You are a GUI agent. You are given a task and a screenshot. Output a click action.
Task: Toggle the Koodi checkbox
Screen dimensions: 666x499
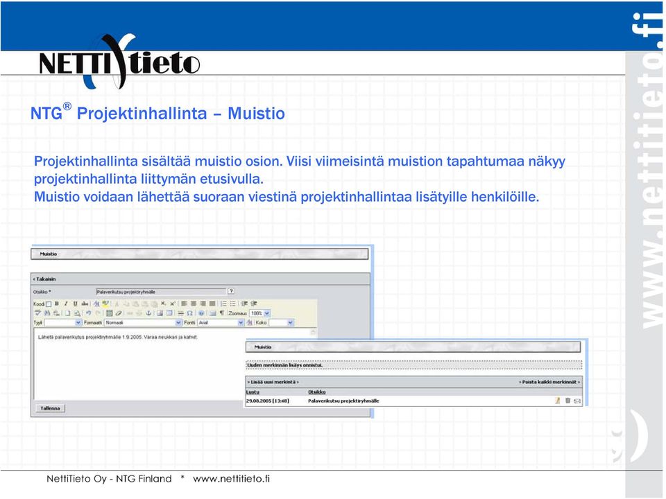[49, 304]
